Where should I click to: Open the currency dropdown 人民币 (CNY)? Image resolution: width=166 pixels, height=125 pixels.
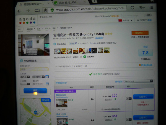tap(138, 81)
